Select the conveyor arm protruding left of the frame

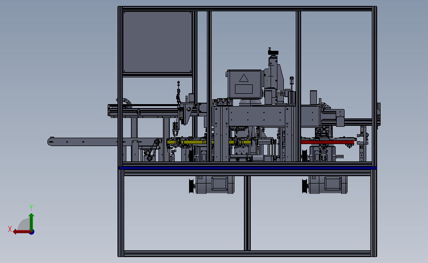pos(83,142)
